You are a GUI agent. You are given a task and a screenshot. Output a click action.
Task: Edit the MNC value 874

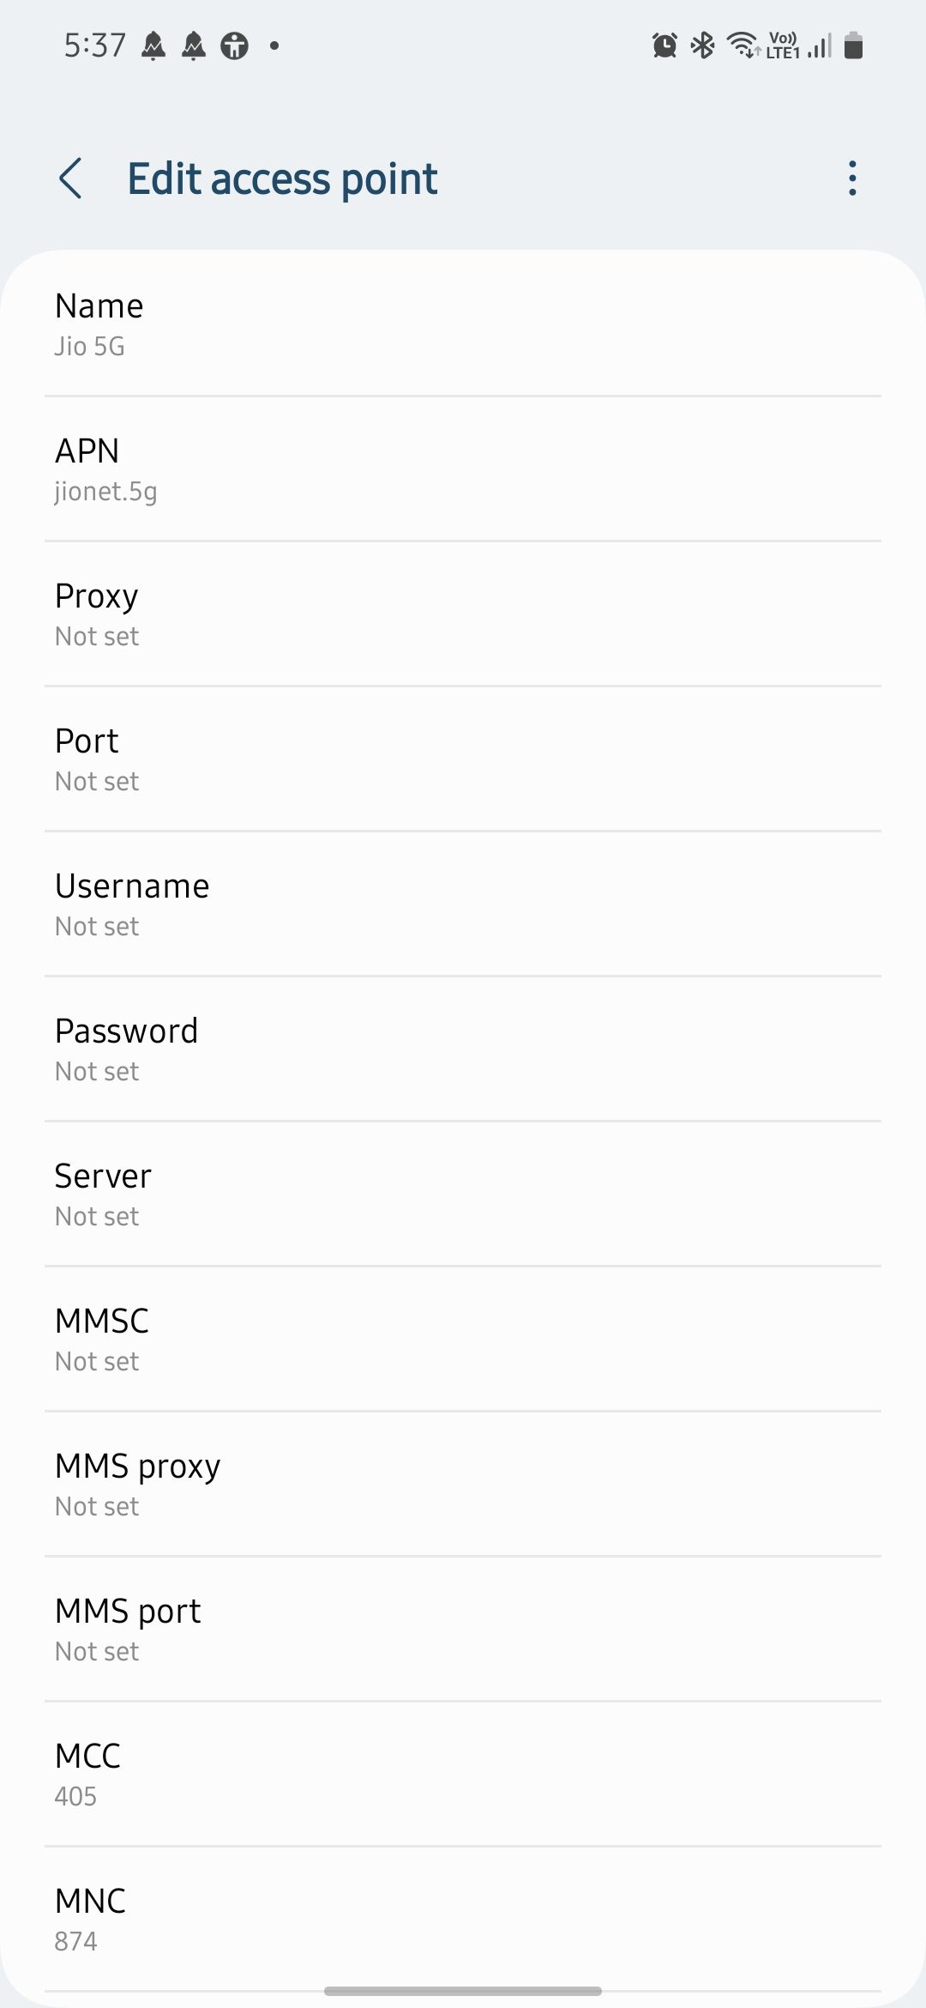pos(463,1920)
